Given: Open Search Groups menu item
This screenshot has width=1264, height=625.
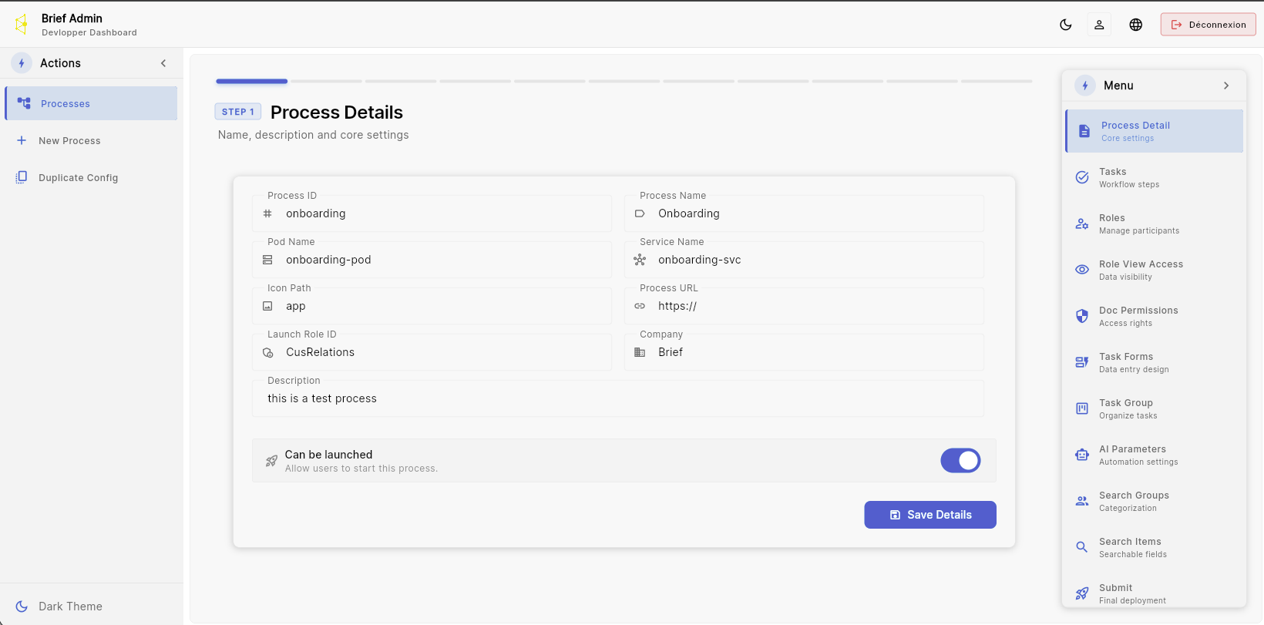Looking at the screenshot, I should 1155,501.
